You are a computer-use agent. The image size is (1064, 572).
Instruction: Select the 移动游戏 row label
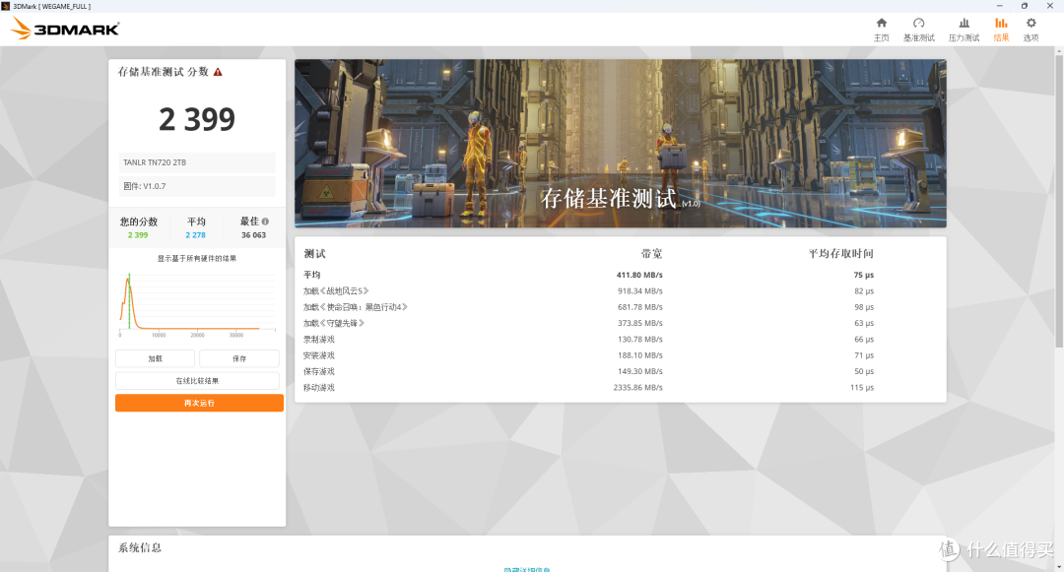click(319, 388)
